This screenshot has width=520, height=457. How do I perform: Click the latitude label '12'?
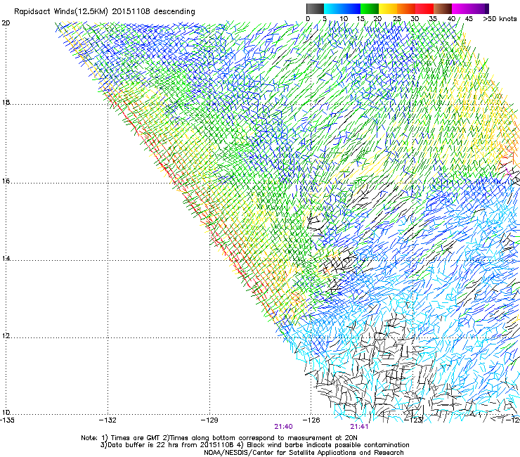[x=6, y=336]
